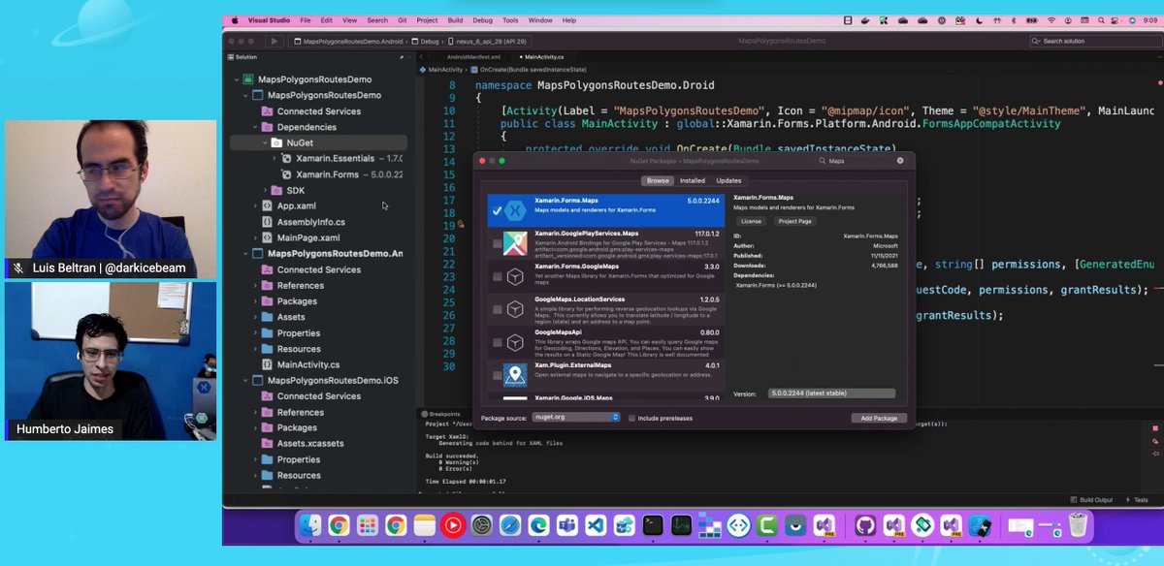Open Finder from the Dock
The image size is (1164, 566).
[x=309, y=525]
